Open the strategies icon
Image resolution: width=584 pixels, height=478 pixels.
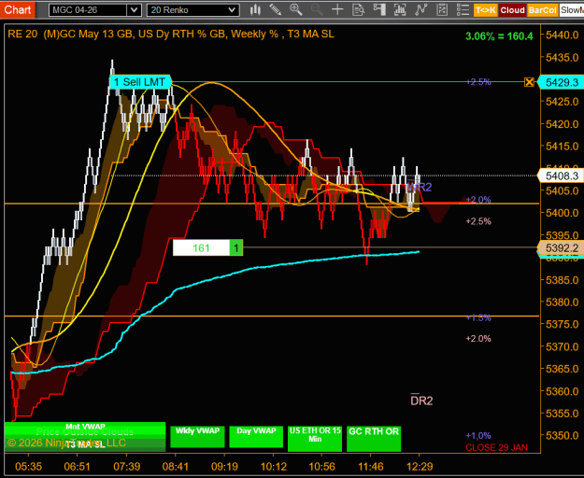[x=442, y=9]
